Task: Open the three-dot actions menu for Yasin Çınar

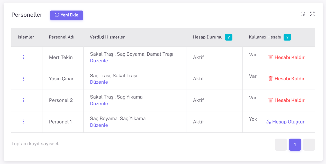Action: (23, 79)
